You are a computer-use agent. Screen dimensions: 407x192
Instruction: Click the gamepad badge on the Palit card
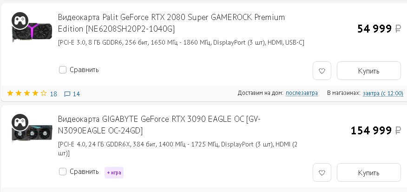[19, 20]
